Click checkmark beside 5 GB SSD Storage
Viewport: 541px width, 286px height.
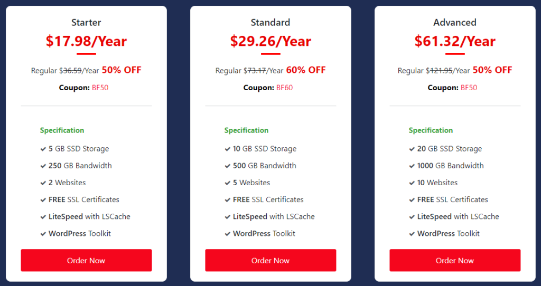(43, 149)
